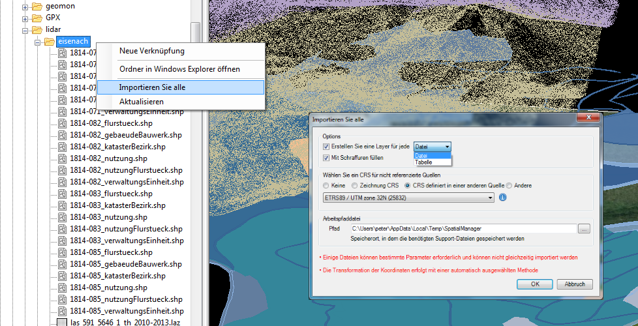The image size is (638, 326).
Task: Click the browse (...) button for Pfad
Action: click(x=584, y=229)
